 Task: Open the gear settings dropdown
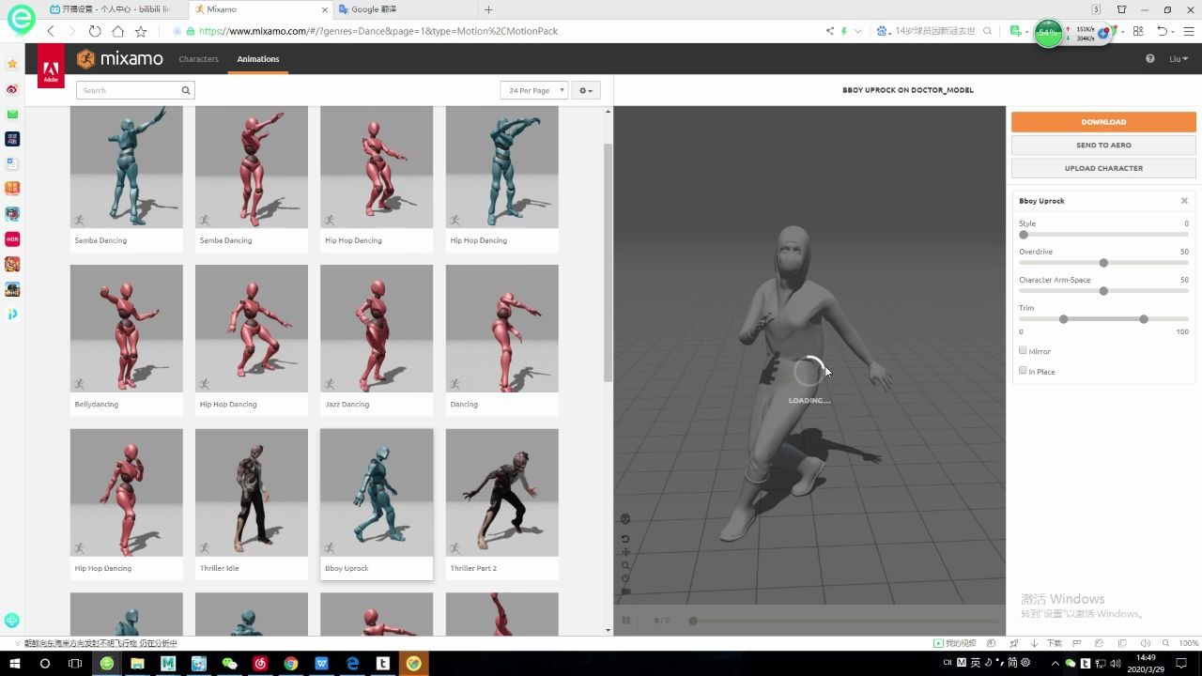point(585,90)
